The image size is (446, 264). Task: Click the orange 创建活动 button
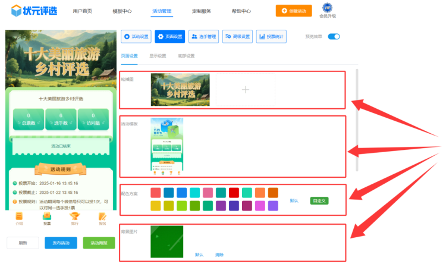click(x=293, y=11)
